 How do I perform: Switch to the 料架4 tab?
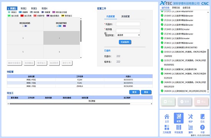[x=45, y=8]
